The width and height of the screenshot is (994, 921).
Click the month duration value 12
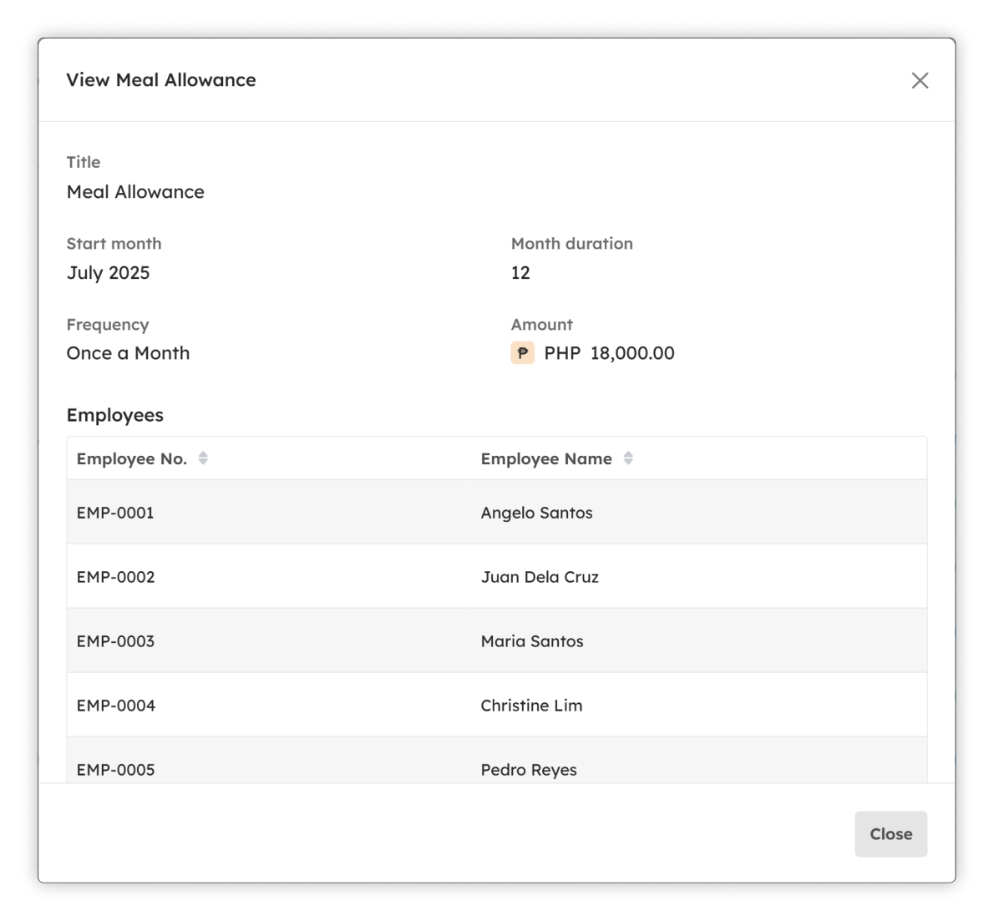click(520, 272)
